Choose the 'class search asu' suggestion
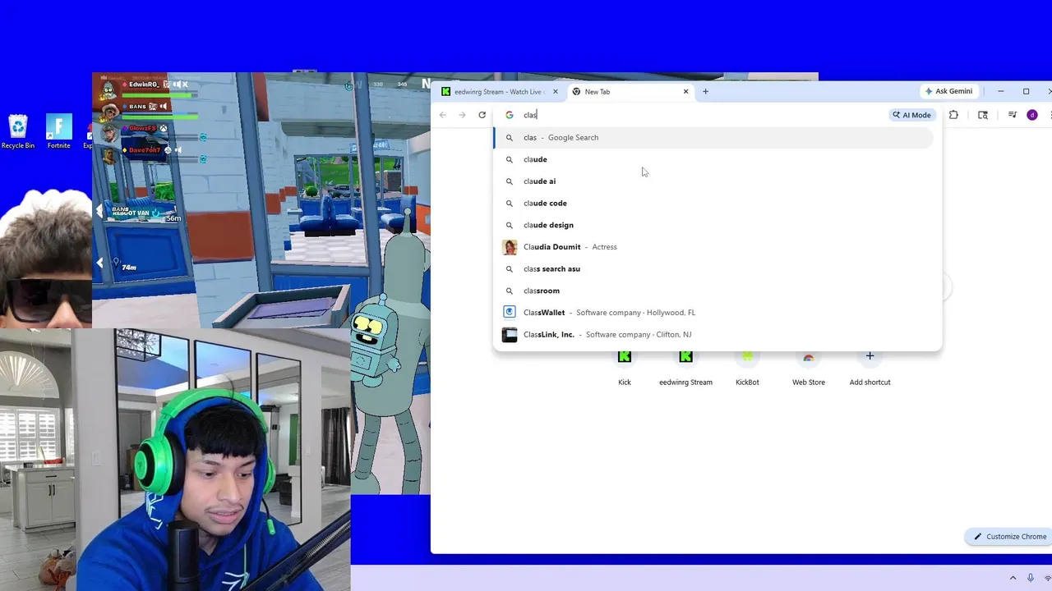The image size is (1052, 591). [713, 269]
